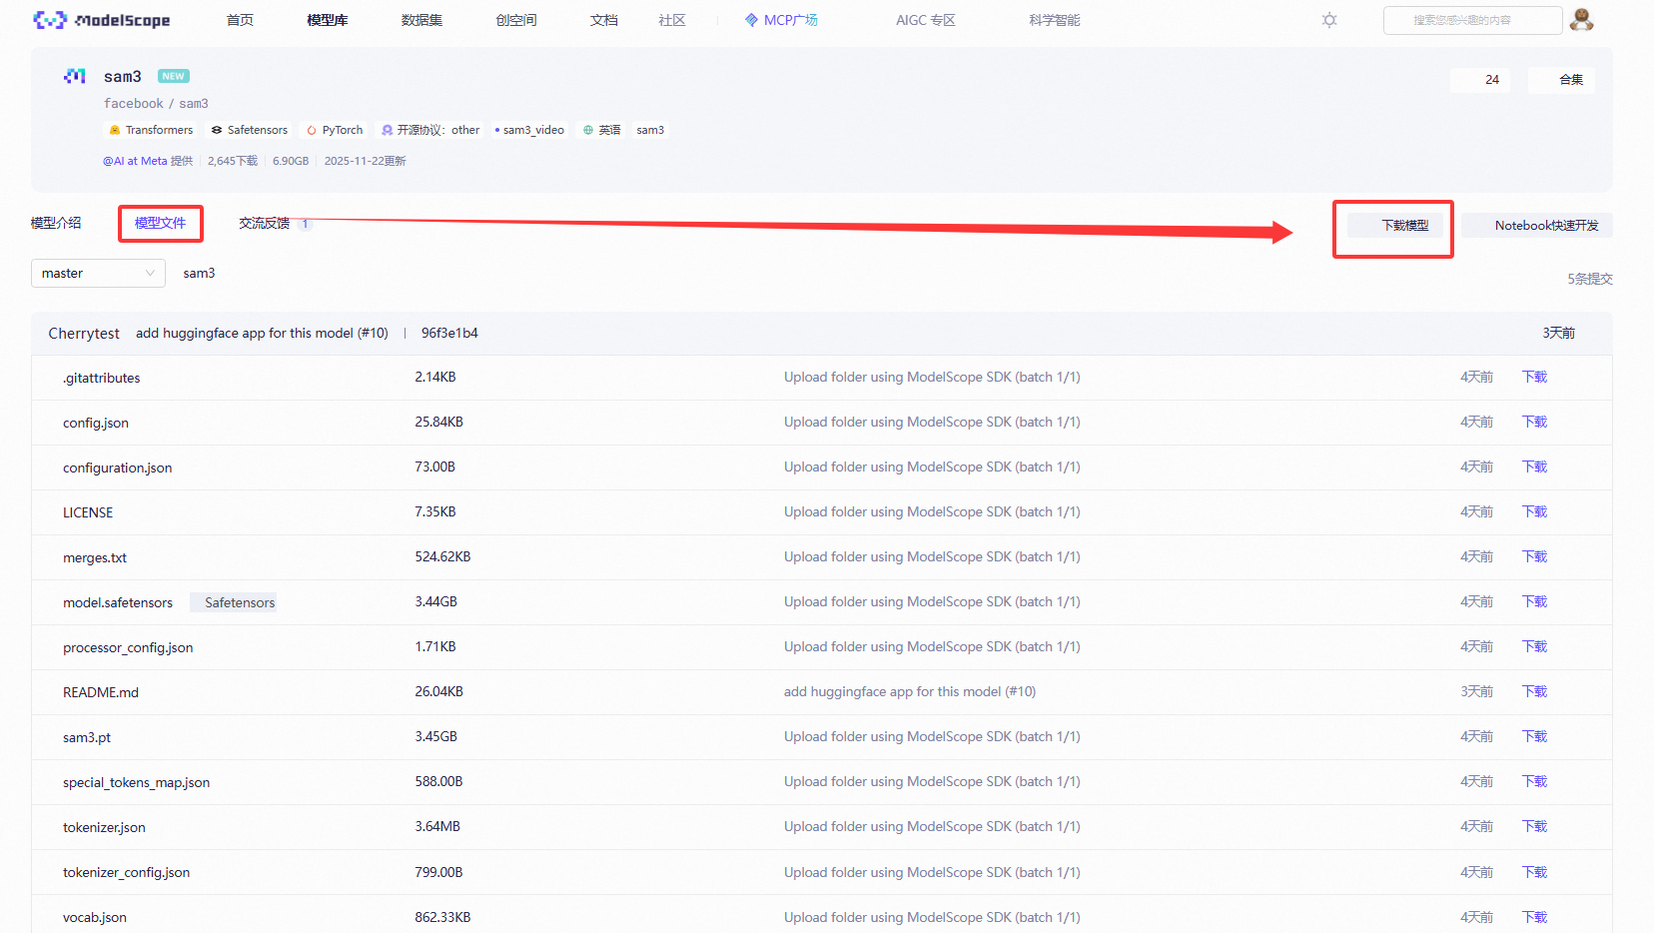Screen dimensions: 1654x933
Task: Click the 英语 language tag
Action: 602,130
